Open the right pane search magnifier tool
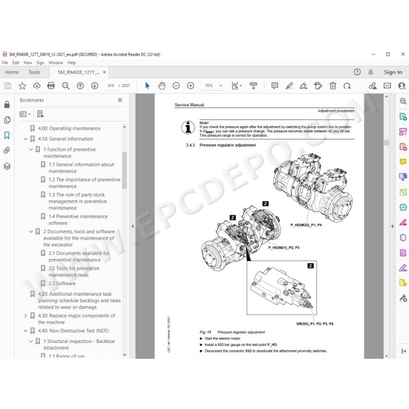The height and width of the screenshot is (409, 409). pyautogui.click(x=403, y=101)
